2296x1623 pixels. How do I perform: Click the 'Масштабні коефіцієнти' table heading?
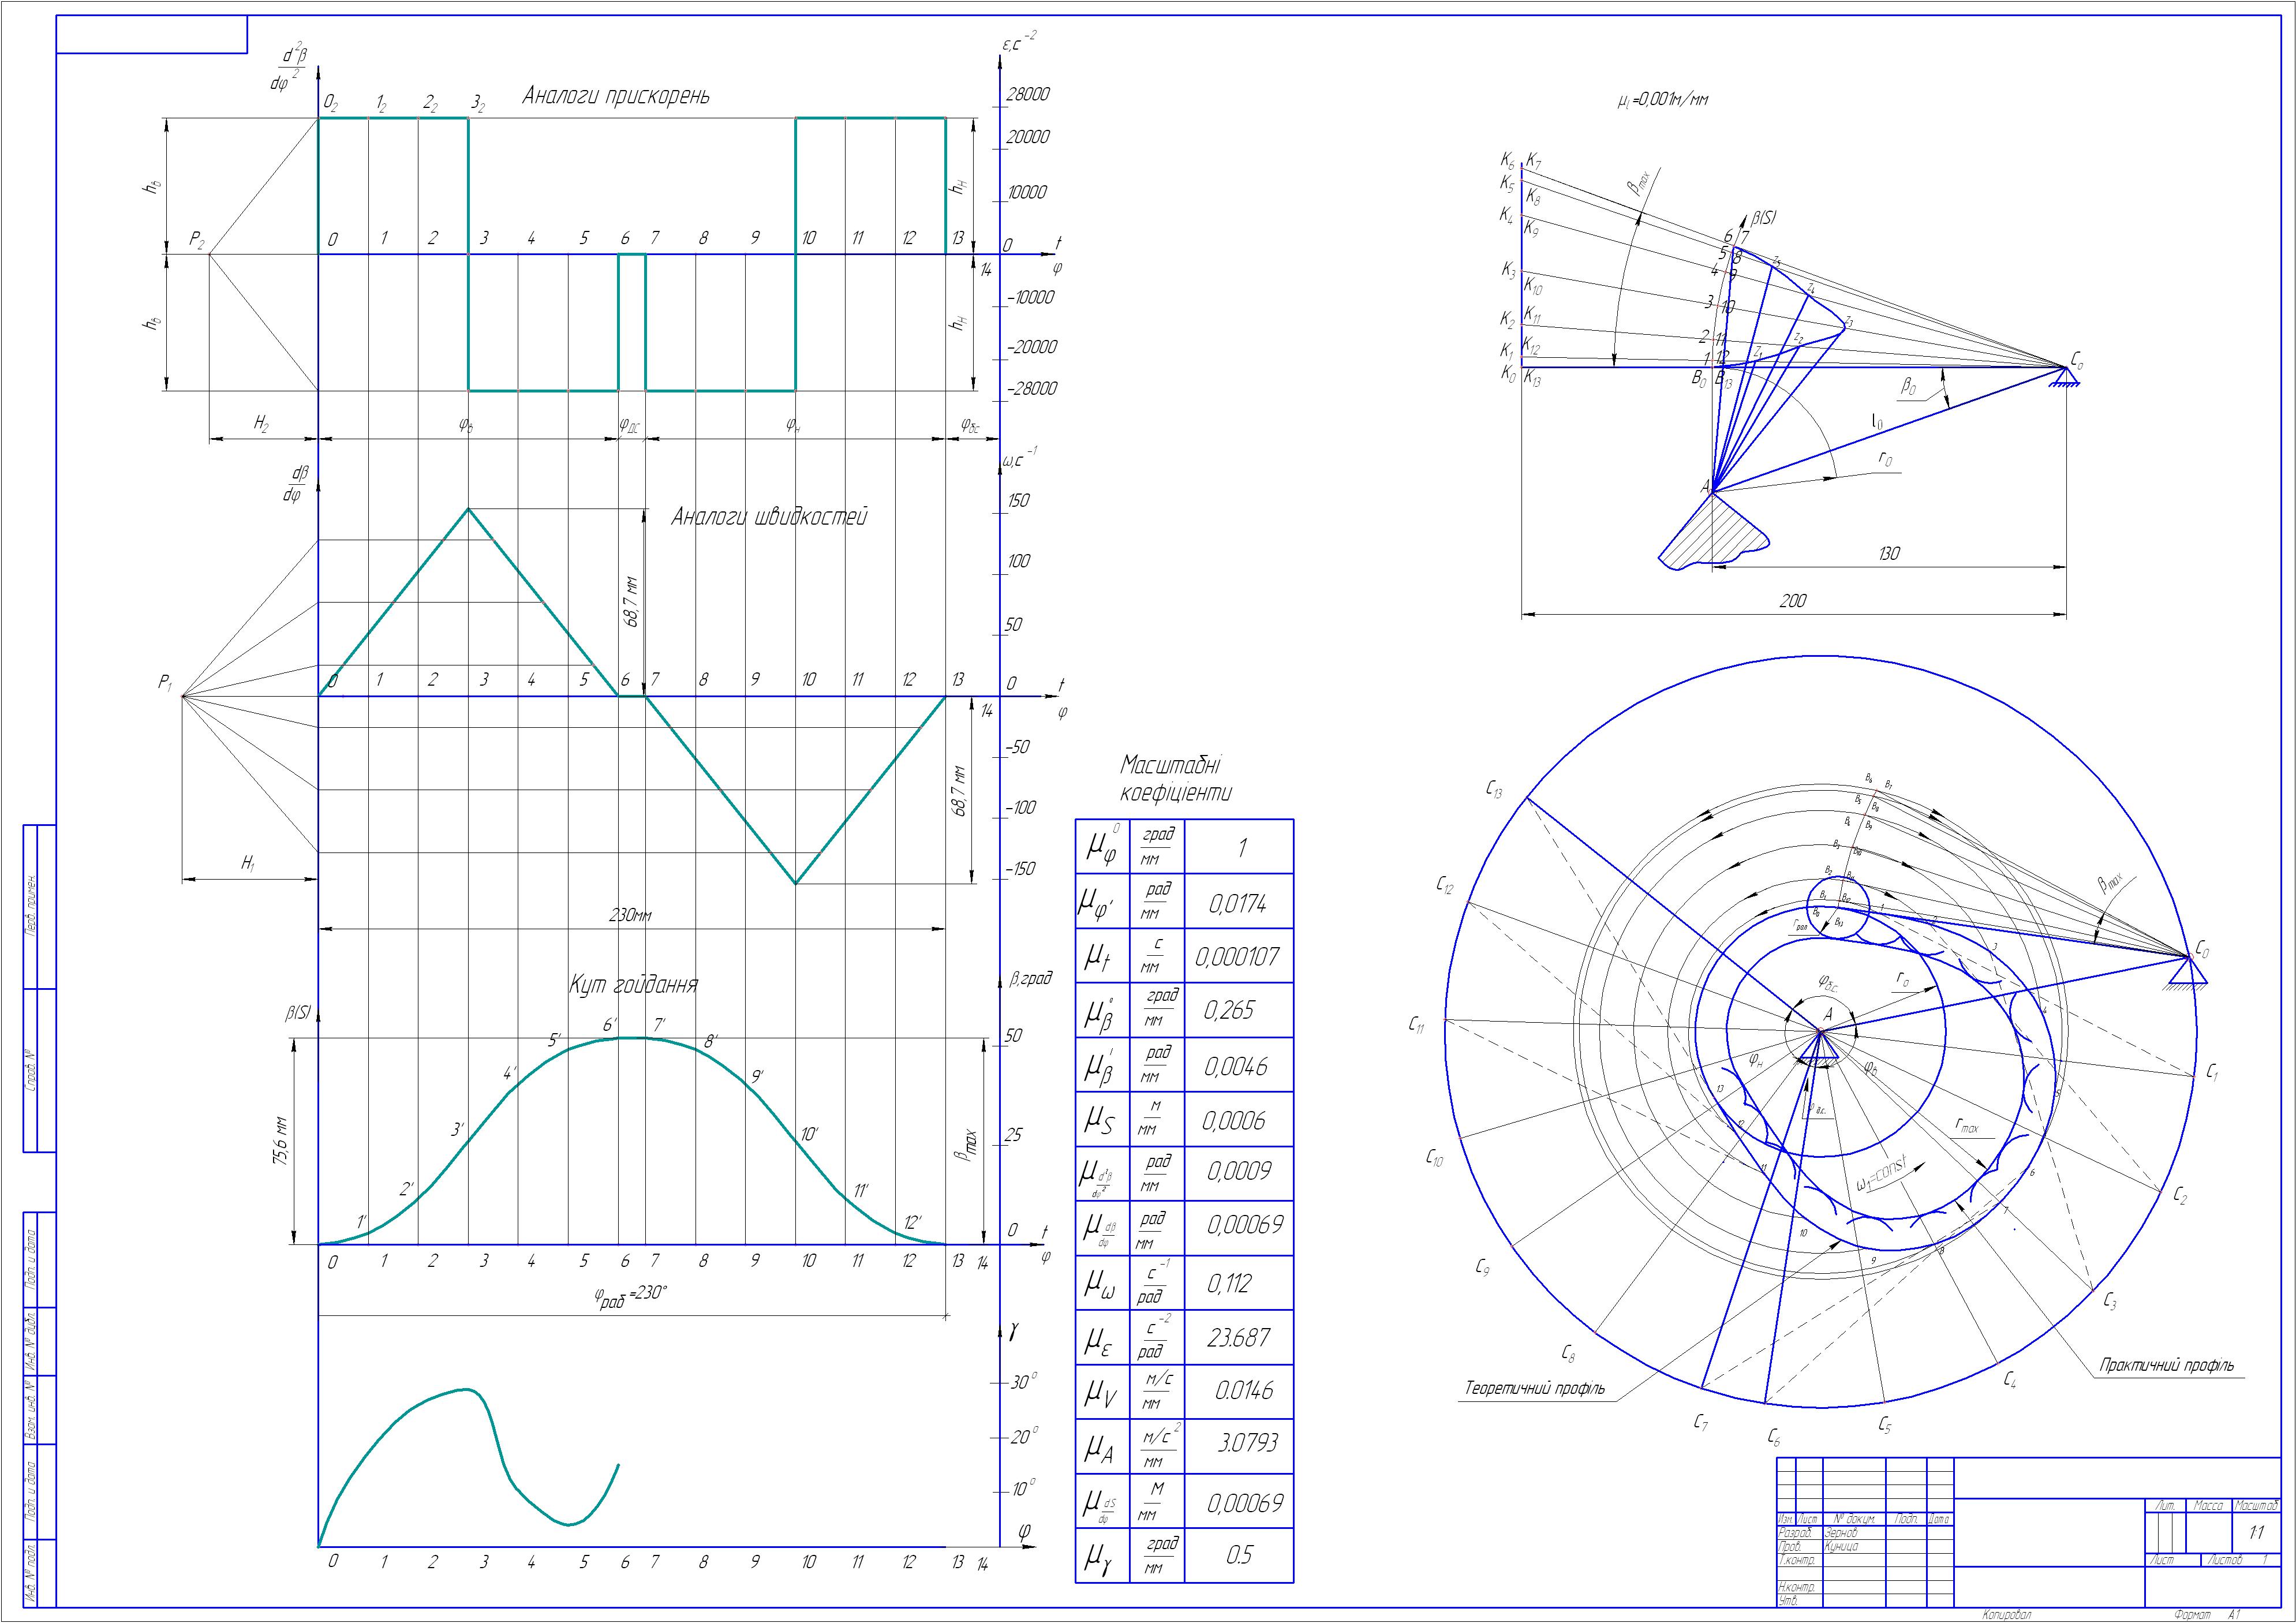coord(1175,779)
